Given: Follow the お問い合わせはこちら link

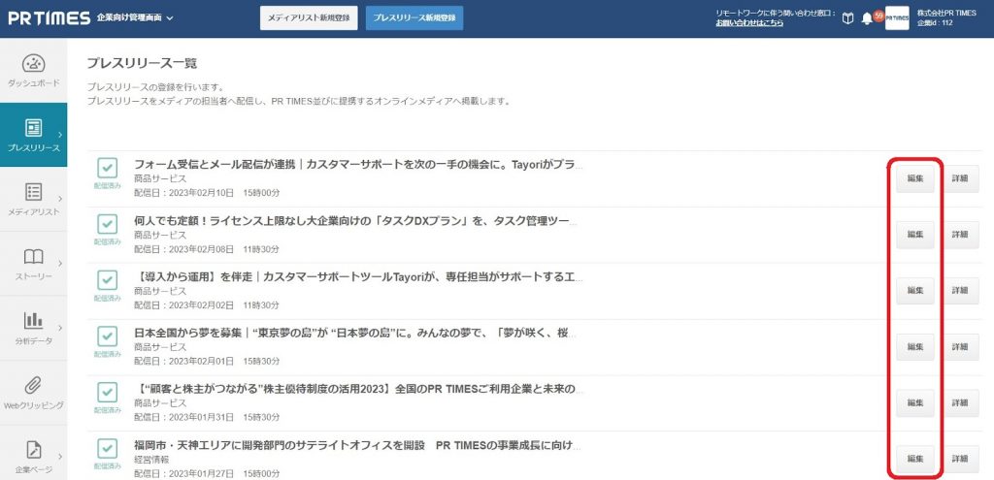Looking at the screenshot, I should pyautogui.click(x=749, y=23).
